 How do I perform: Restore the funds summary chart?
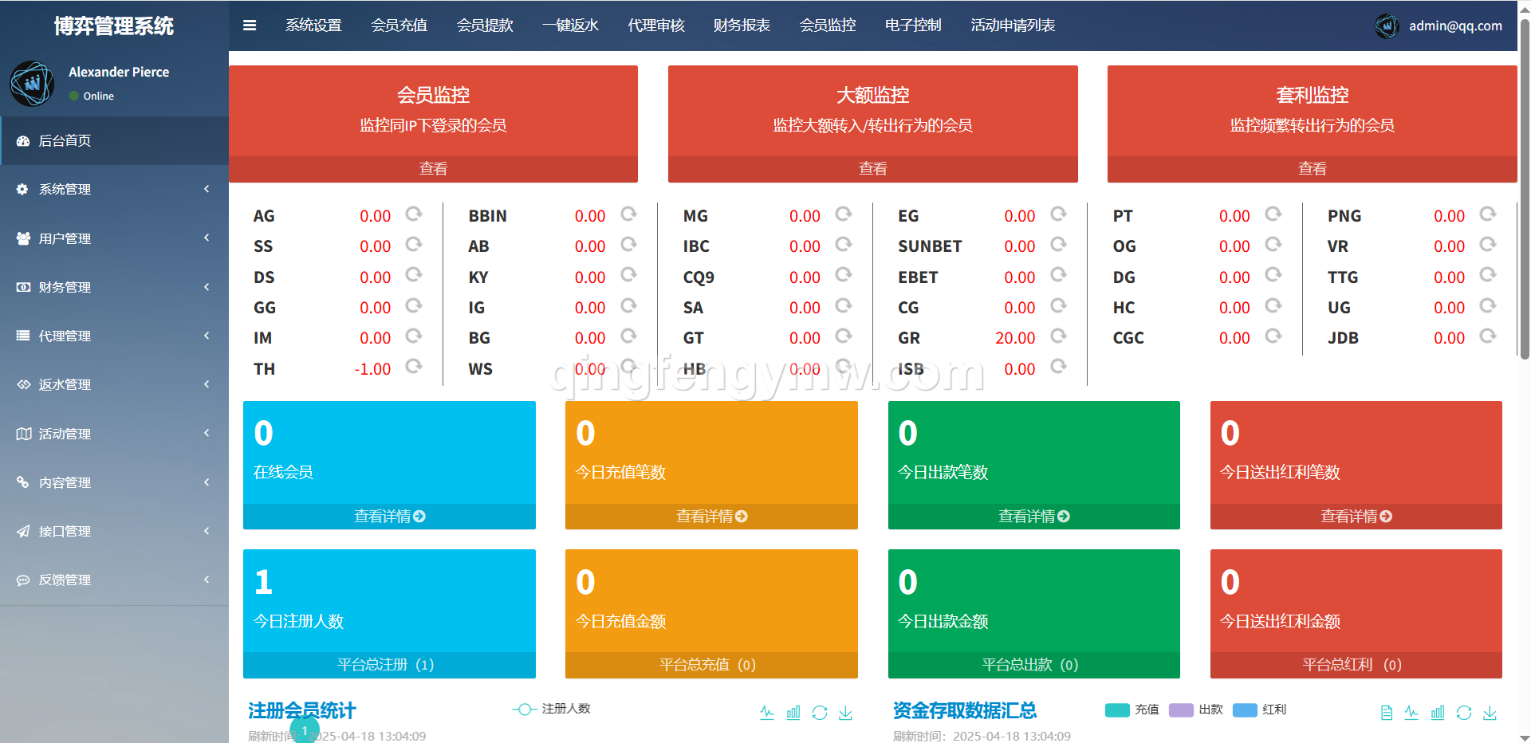(1464, 713)
